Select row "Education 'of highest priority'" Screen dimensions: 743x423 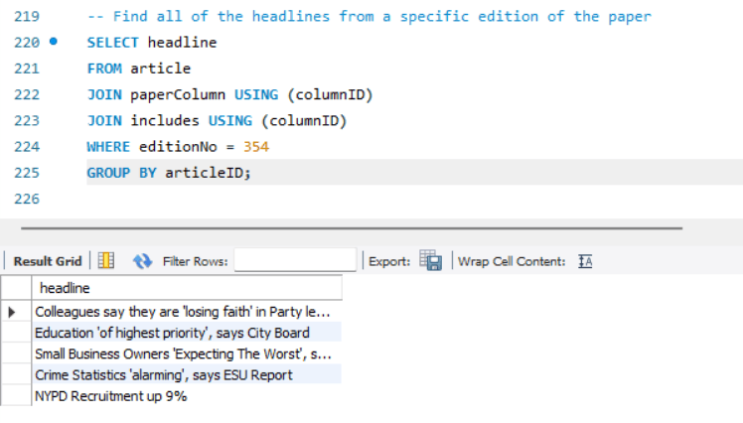tap(187, 333)
